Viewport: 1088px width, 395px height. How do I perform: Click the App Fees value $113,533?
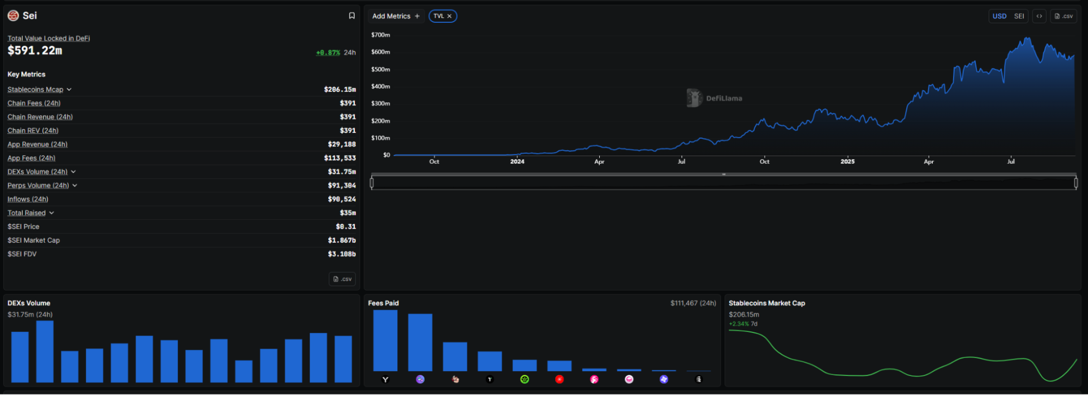[340, 158]
